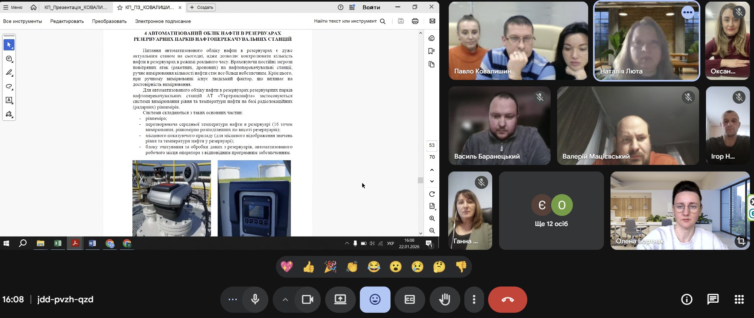The width and height of the screenshot is (754, 318).
Task: Send the party popper reaction
Action: coord(330,267)
